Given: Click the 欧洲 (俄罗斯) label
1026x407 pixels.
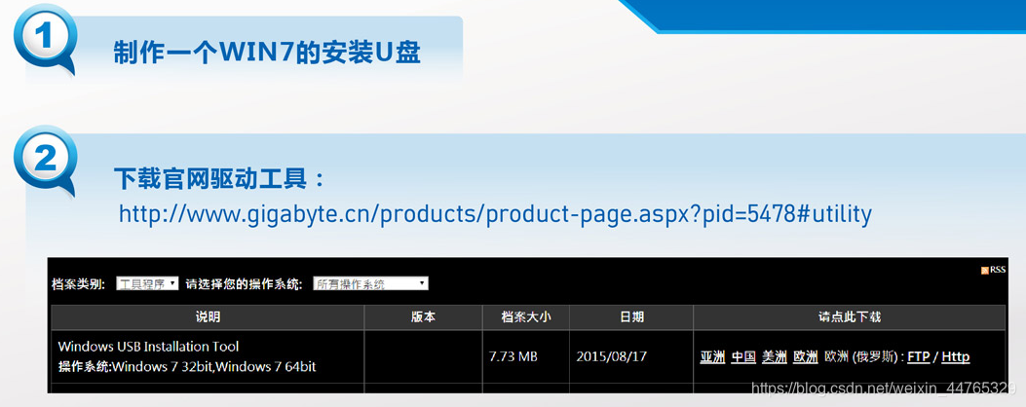Looking at the screenshot, I should 860,357.
